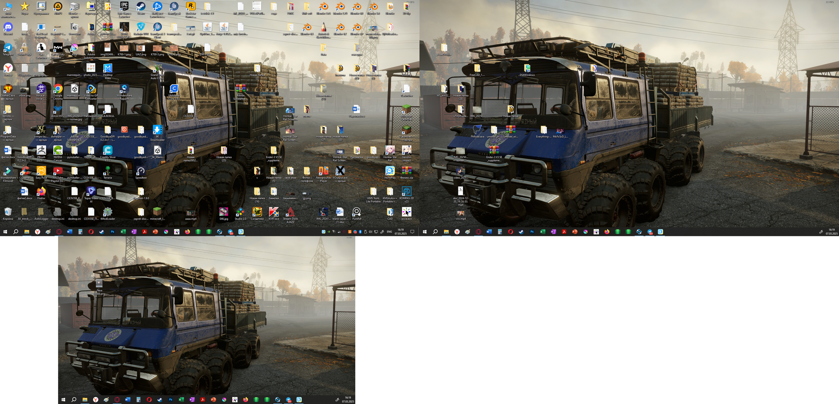Launch the tModLoader shortcut
Viewport: 839px width, 404px height.
[107, 214]
